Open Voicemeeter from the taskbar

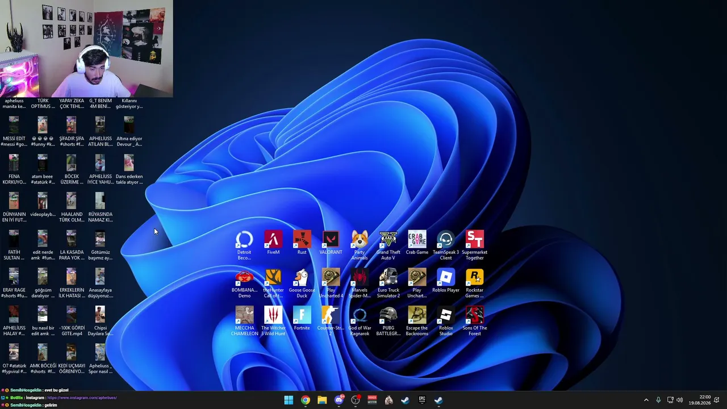click(x=372, y=400)
